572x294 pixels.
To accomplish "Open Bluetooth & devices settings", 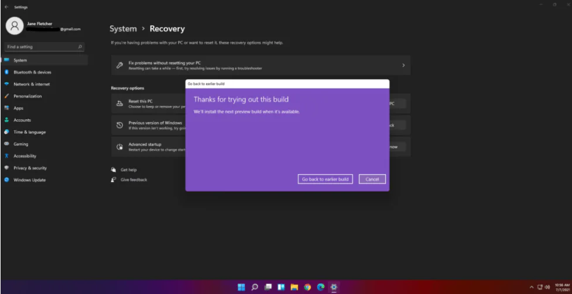I will coord(32,72).
